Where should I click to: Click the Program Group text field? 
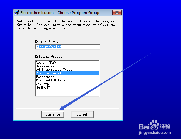67,47
